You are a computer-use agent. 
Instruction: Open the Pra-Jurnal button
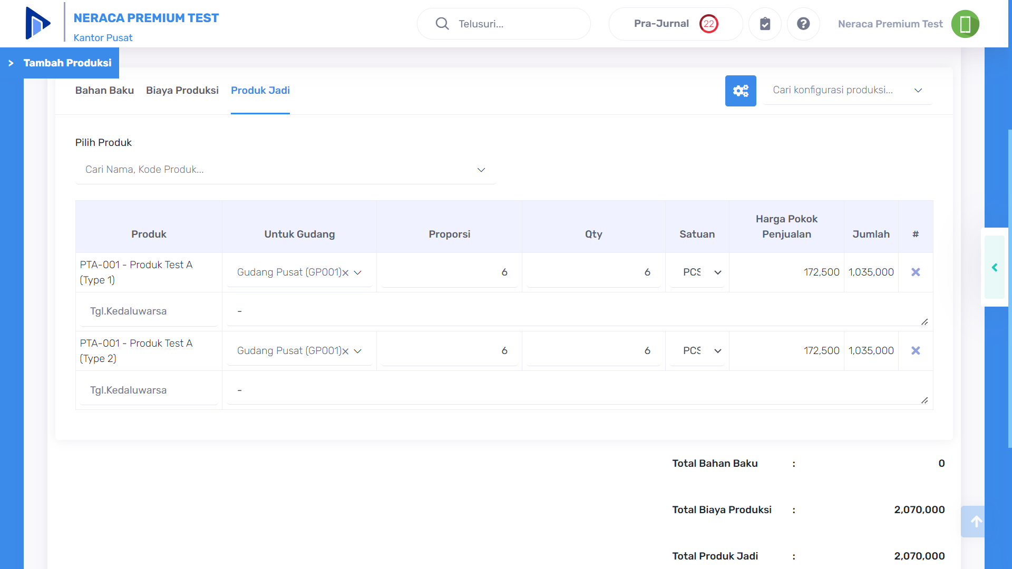[676, 24]
